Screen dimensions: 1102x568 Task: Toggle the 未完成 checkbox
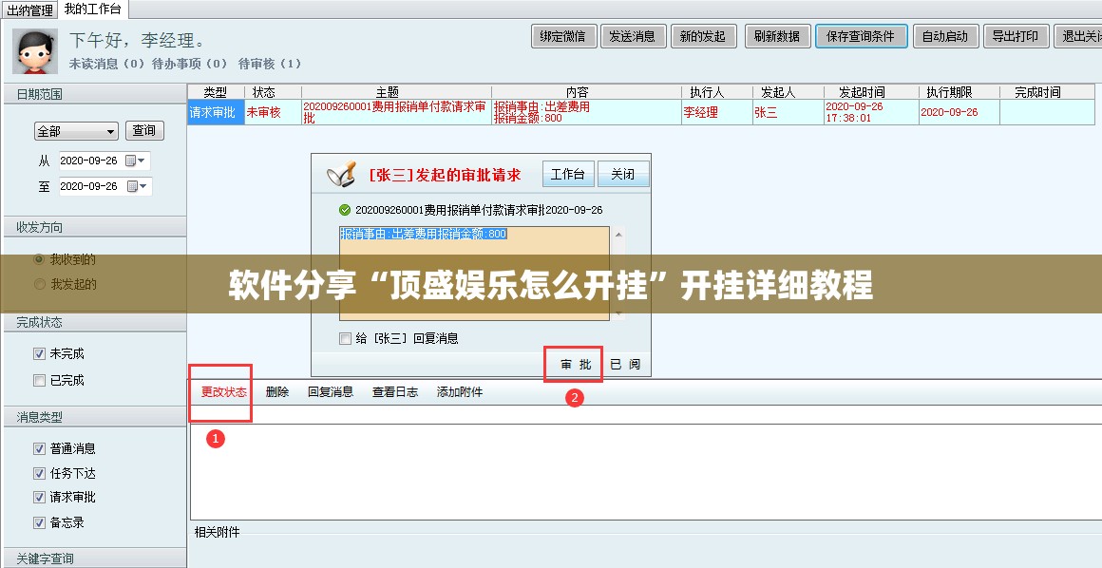[x=39, y=353]
